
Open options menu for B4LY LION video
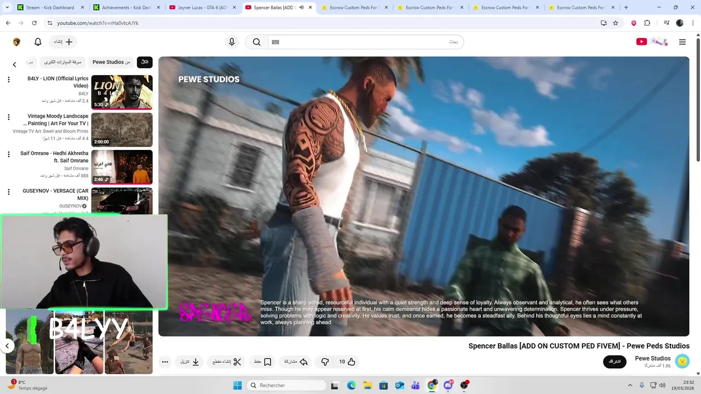(x=8, y=80)
